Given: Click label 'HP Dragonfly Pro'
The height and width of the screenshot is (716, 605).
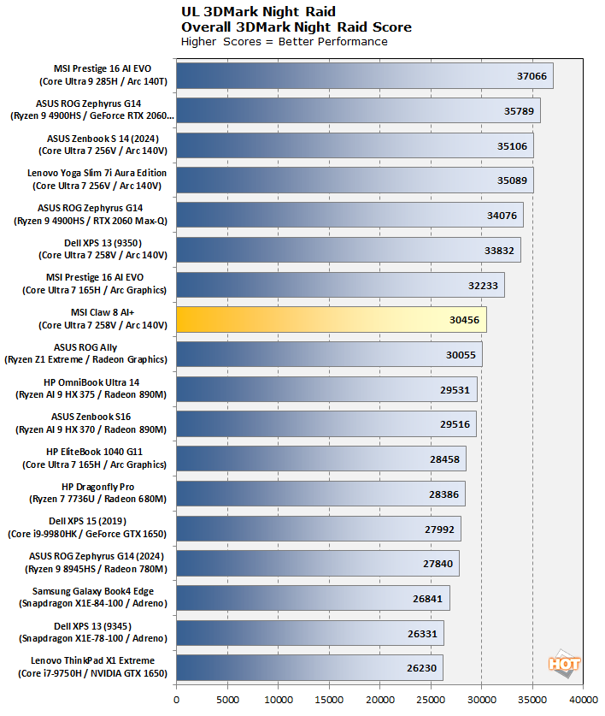Looking at the screenshot, I should [x=98, y=487].
